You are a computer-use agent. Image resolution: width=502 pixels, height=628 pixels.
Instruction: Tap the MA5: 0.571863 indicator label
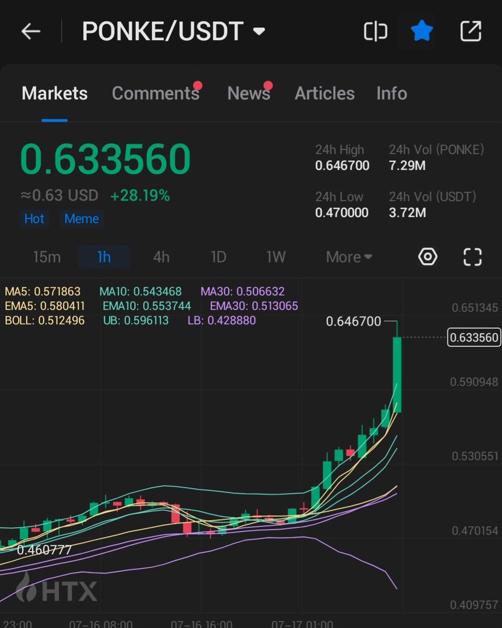pyautogui.click(x=43, y=291)
